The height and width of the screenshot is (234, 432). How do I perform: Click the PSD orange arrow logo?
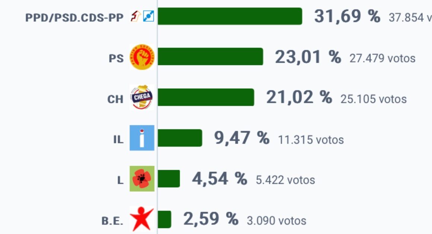(136, 16)
